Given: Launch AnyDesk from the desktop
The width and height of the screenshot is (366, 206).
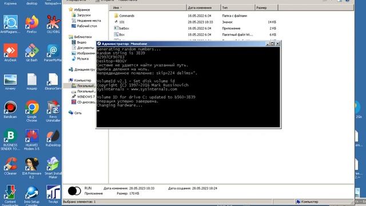Looking at the screenshot, I should click(x=10, y=53).
